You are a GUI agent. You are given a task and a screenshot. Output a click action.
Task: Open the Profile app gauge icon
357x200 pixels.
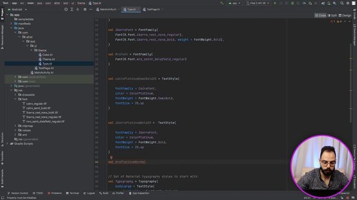coord(304,3)
